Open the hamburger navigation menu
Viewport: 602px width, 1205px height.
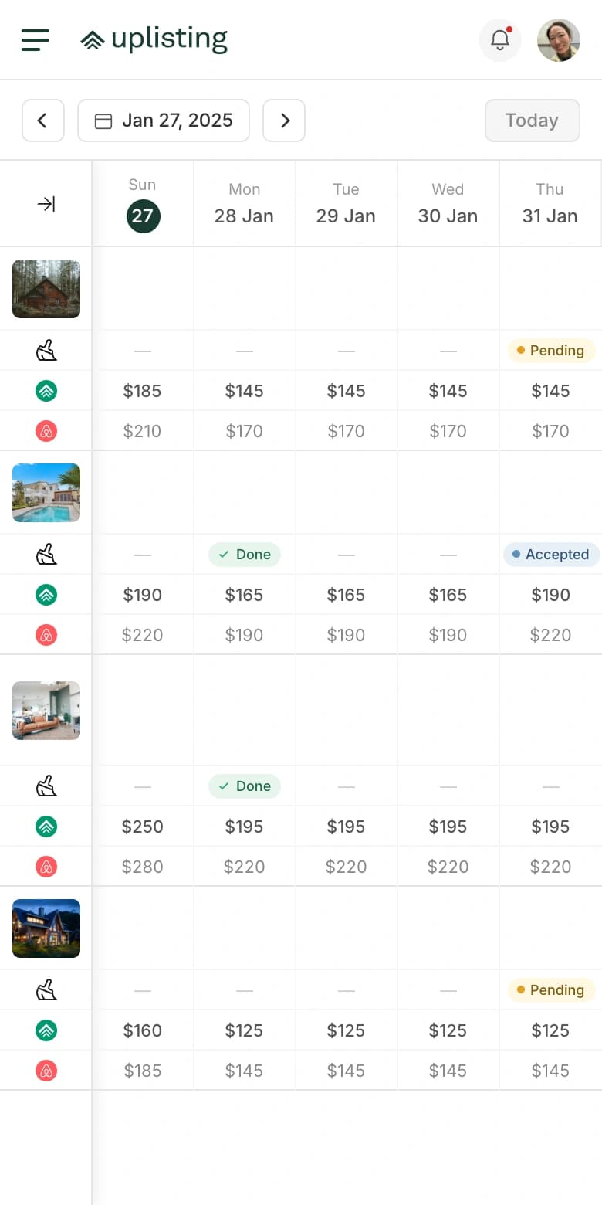tap(35, 40)
